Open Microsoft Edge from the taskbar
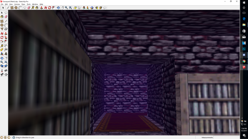This screenshot has height=139, width=248. pos(244,19)
